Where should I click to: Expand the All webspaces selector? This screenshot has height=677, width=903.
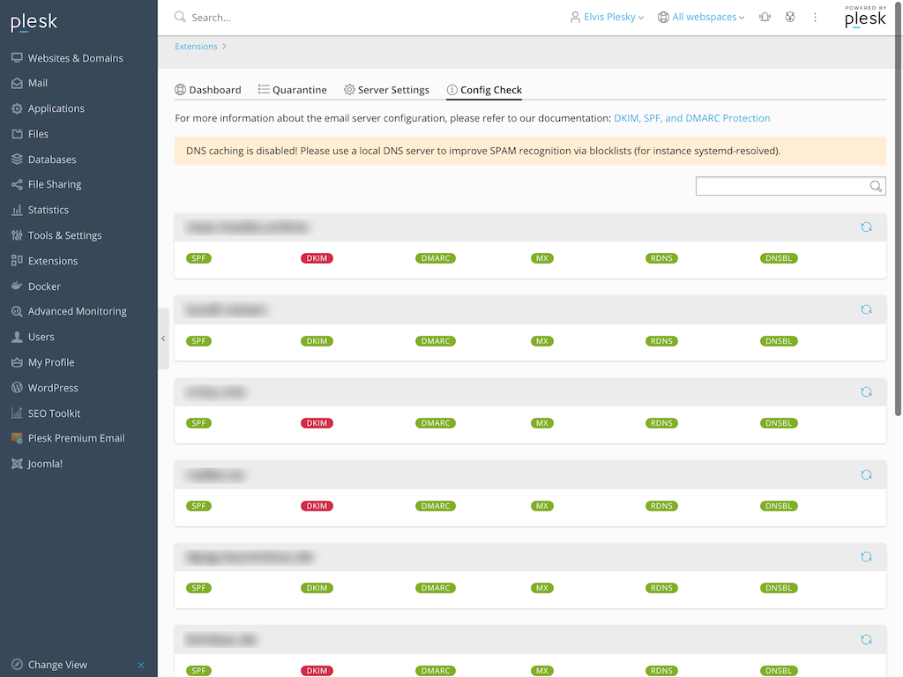tap(701, 16)
